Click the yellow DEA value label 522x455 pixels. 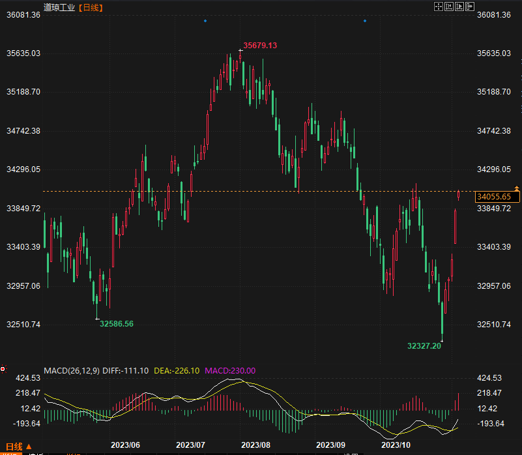pyautogui.click(x=176, y=370)
